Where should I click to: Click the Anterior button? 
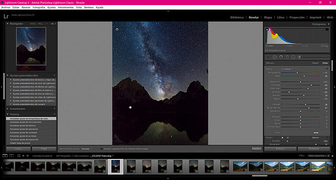pyautogui.click(x=280, y=148)
